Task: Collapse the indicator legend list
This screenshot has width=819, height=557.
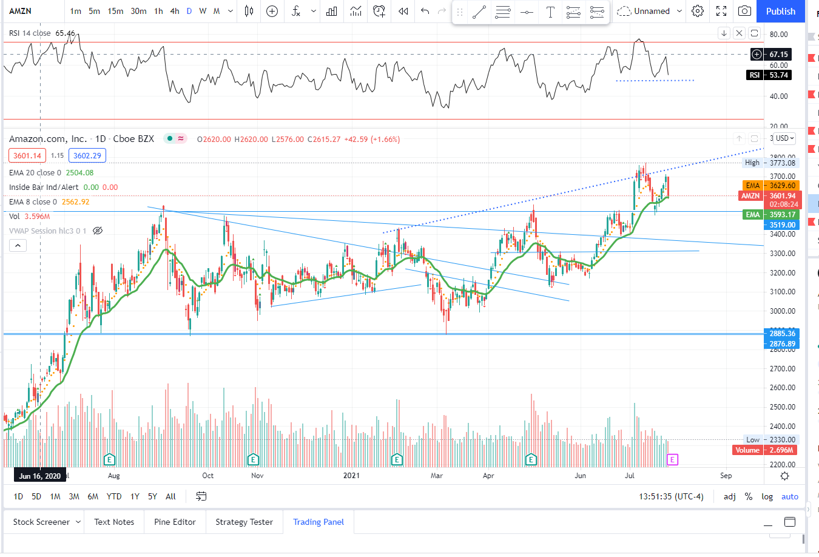Action: pyautogui.click(x=18, y=245)
